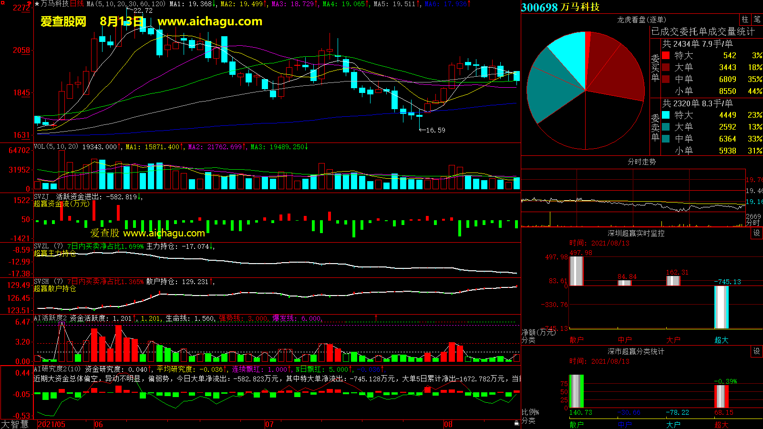Viewport: 763px width, 429px height.
Task: Click the 柱 bar-chart mode button
Action: [x=745, y=20]
